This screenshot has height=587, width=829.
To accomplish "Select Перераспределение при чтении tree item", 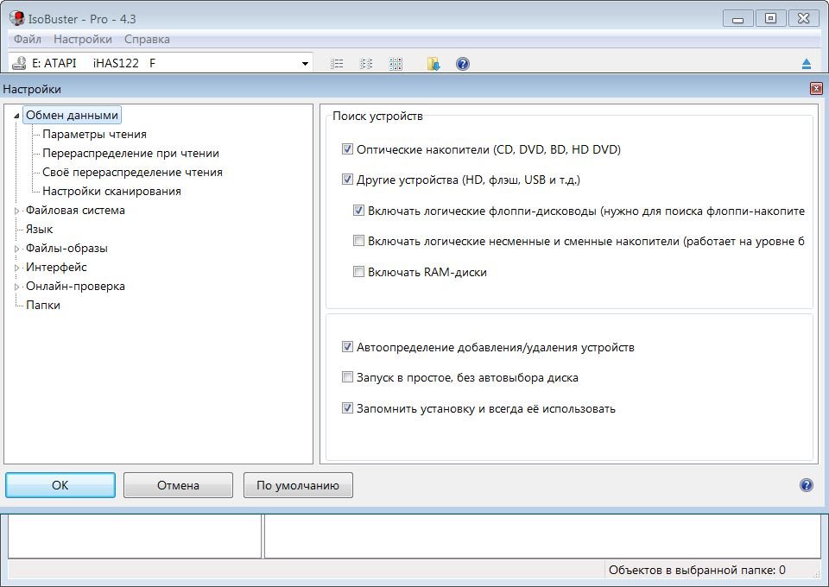I will (x=130, y=153).
